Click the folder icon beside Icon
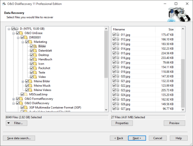193x146 pixels. (x=35, y=64)
